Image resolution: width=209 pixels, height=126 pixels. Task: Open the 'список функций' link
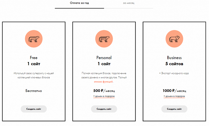click(104, 82)
